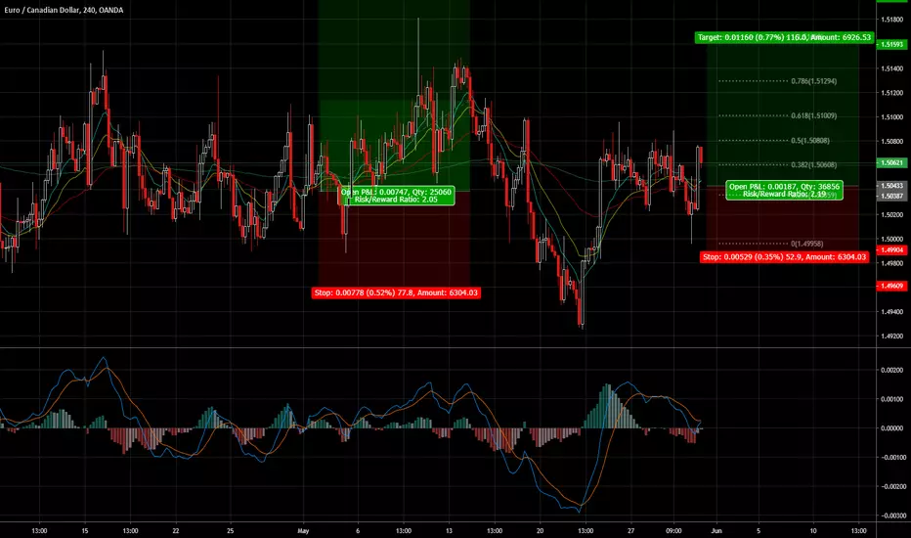Image resolution: width=911 pixels, height=538 pixels.
Task: Click the 1.49400 price scale value
Action: point(891,312)
